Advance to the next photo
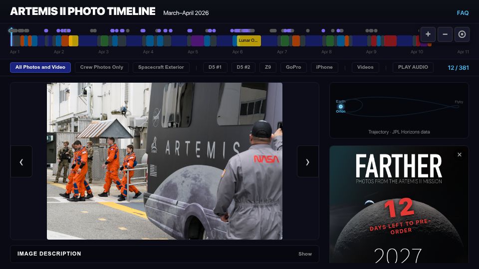The height and width of the screenshot is (269, 479). [308, 161]
